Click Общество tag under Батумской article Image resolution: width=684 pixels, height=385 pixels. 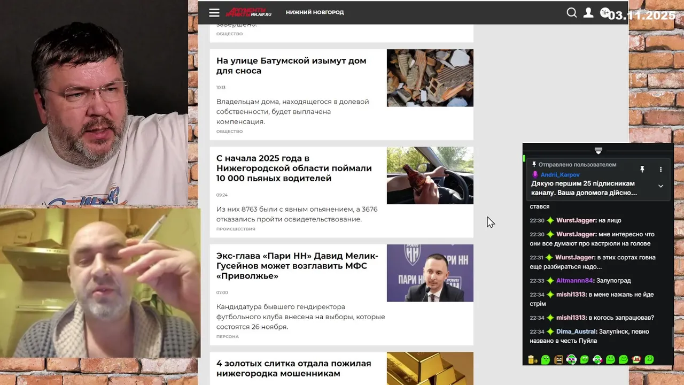229,132
